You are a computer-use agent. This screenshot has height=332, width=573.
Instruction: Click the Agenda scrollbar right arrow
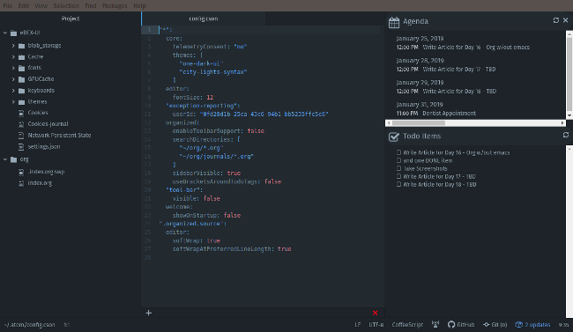pyautogui.click(x=562, y=123)
